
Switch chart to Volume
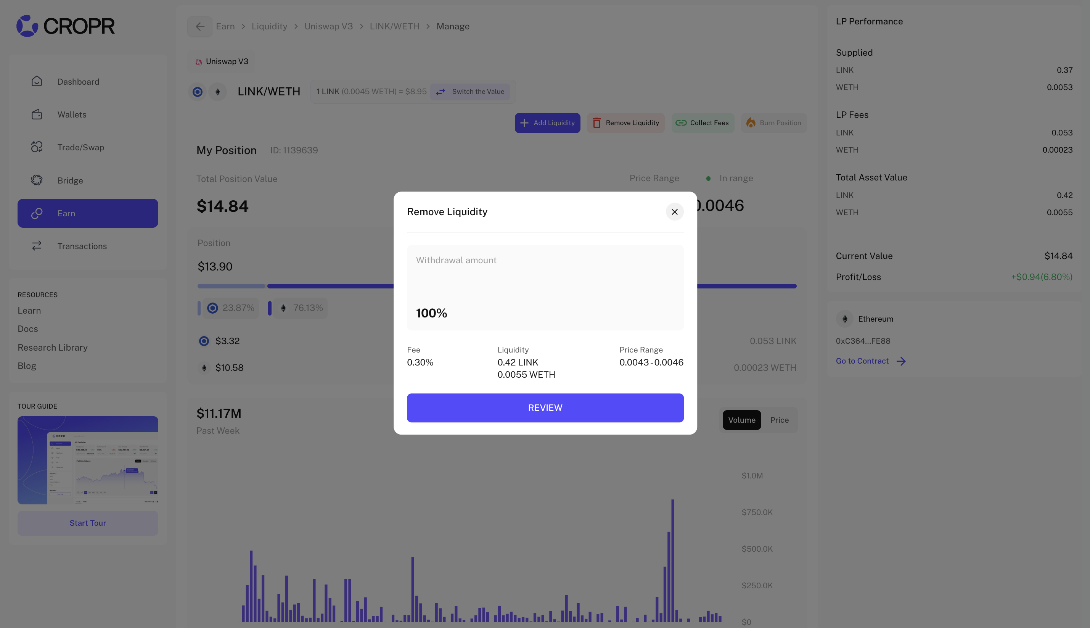[742, 420]
